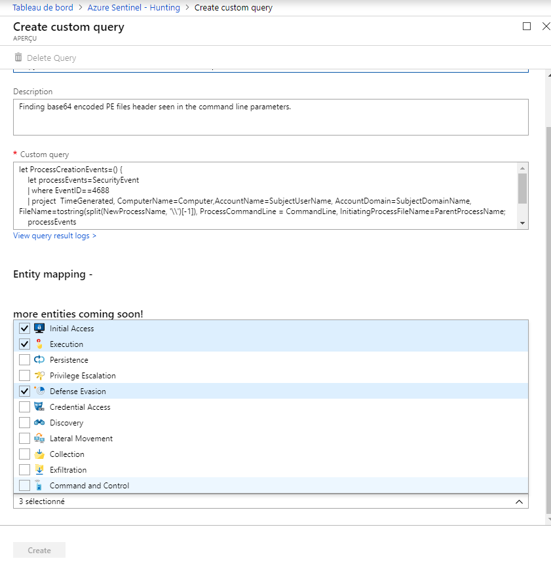Collapse the tactics dropdown showing 3 sélectionné
Viewport: 551px width, 563px height.
(x=519, y=501)
